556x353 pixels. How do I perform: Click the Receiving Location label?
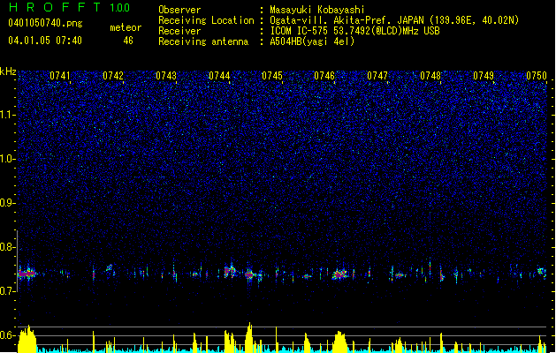click(x=206, y=20)
